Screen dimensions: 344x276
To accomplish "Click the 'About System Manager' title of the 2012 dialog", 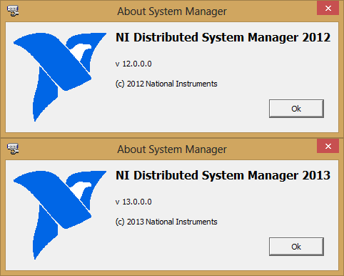I will pyautogui.click(x=172, y=11).
